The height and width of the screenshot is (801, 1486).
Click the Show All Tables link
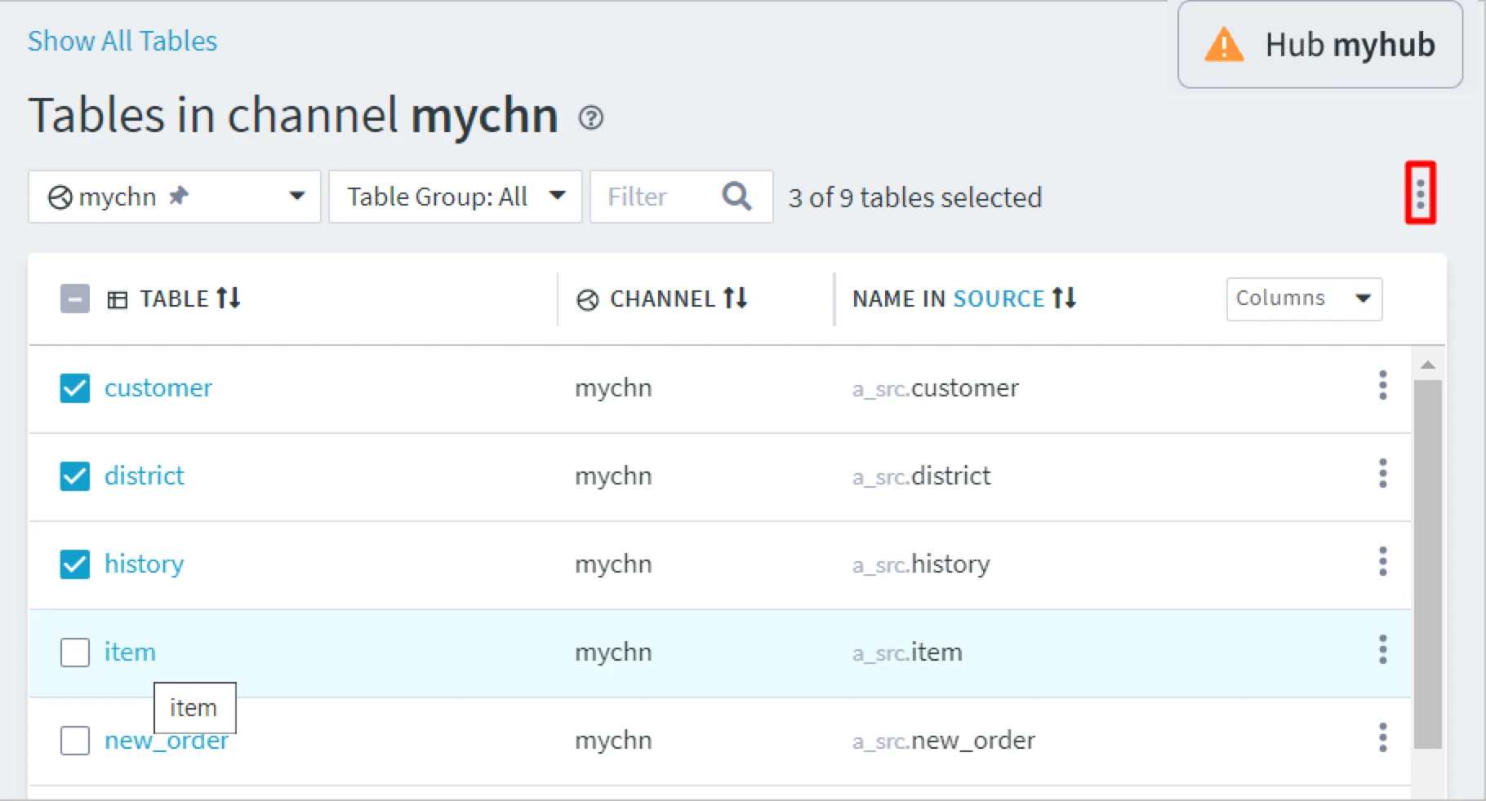pyautogui.click(x=122, y=41)
